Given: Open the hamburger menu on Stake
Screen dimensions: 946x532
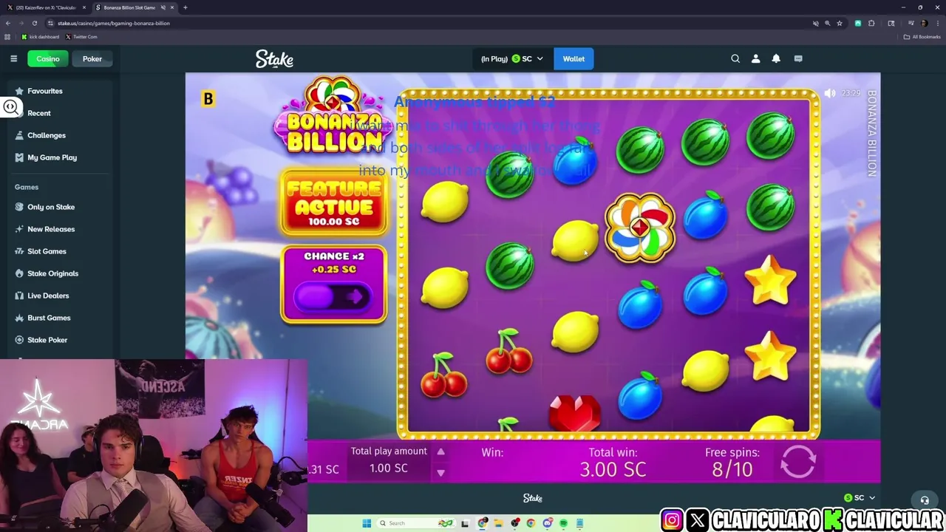Looking at the screenshot, I should 13,58.
